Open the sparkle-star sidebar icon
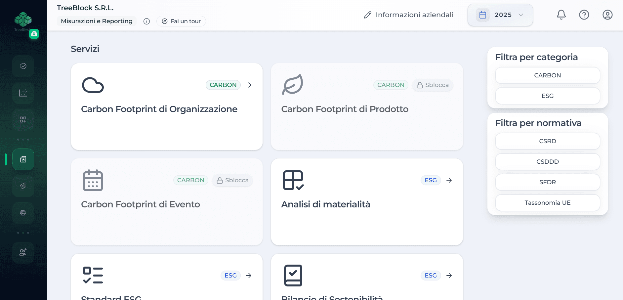 coord(23,186)
